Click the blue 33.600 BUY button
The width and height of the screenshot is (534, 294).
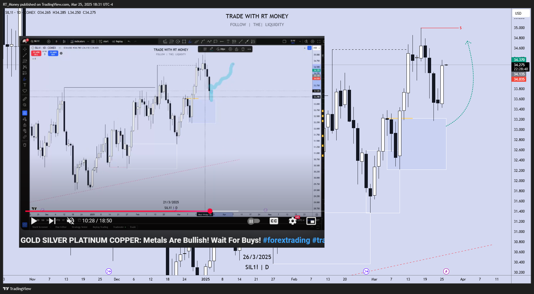click(53, 53)
